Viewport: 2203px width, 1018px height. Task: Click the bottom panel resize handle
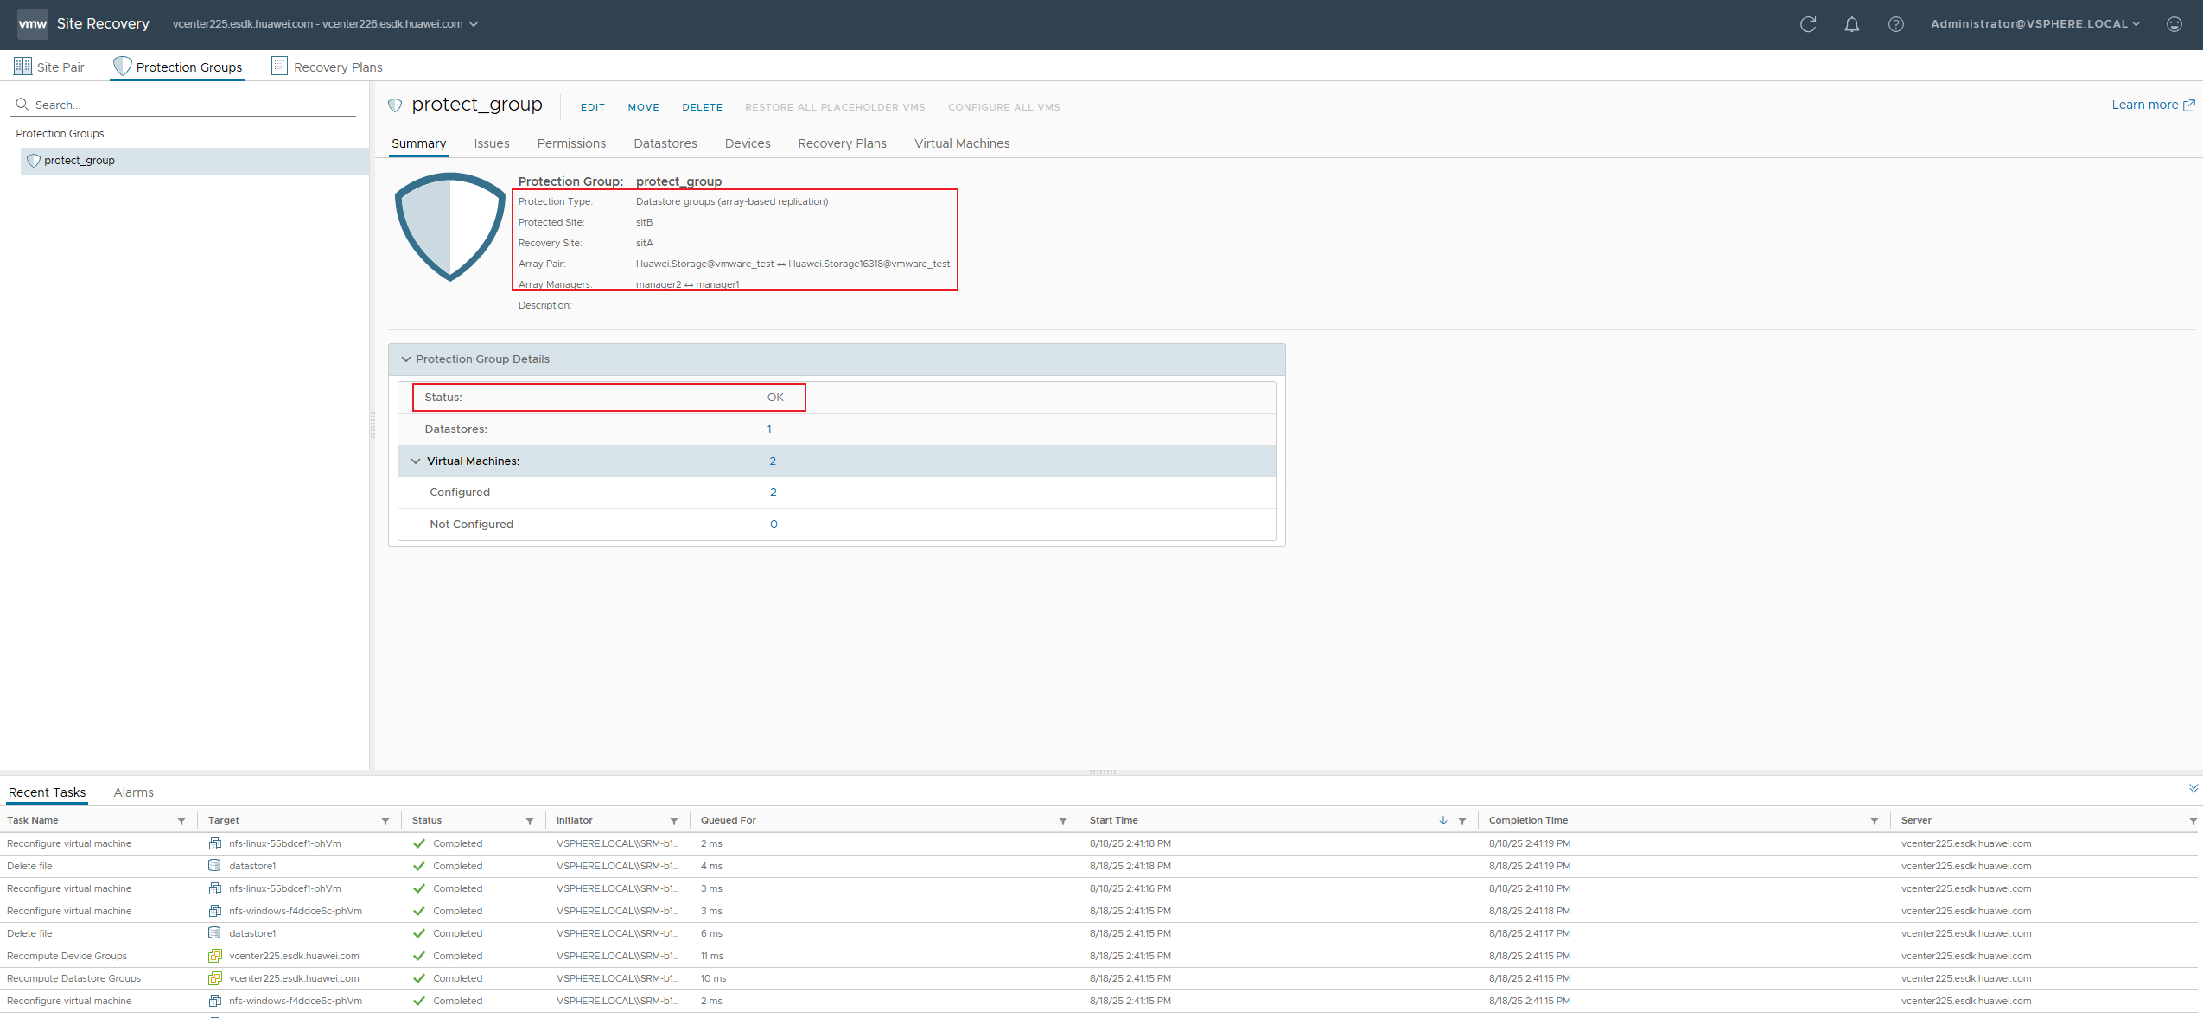point(1102,772)
